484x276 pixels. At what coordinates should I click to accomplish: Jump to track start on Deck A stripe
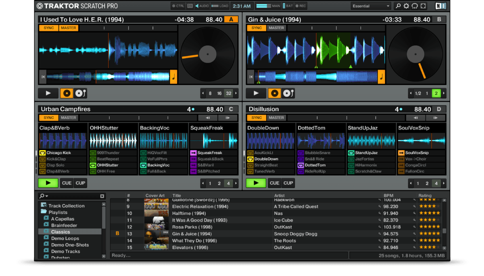coord(43,77)
